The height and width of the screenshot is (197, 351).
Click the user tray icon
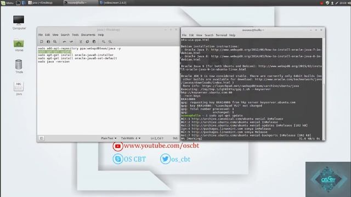(332, 3)
